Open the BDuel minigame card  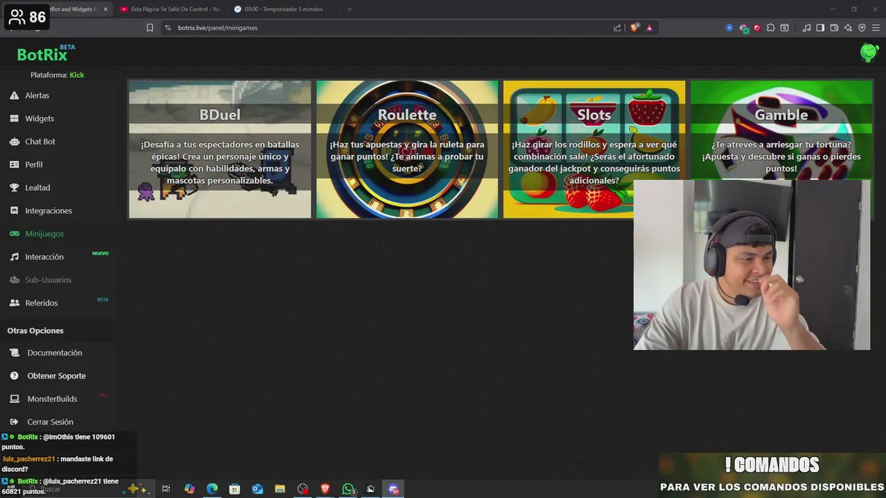(x=220, y=149)
